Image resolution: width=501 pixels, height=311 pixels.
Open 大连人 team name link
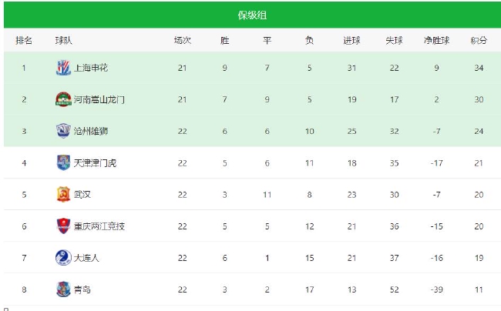[x=86, y=258]
